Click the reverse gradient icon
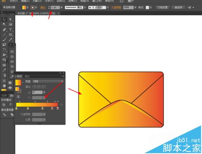The height and width of the screenshot is (154, 202). pos(18,97)
